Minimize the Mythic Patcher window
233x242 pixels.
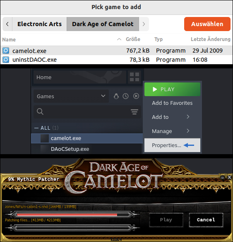222,177
